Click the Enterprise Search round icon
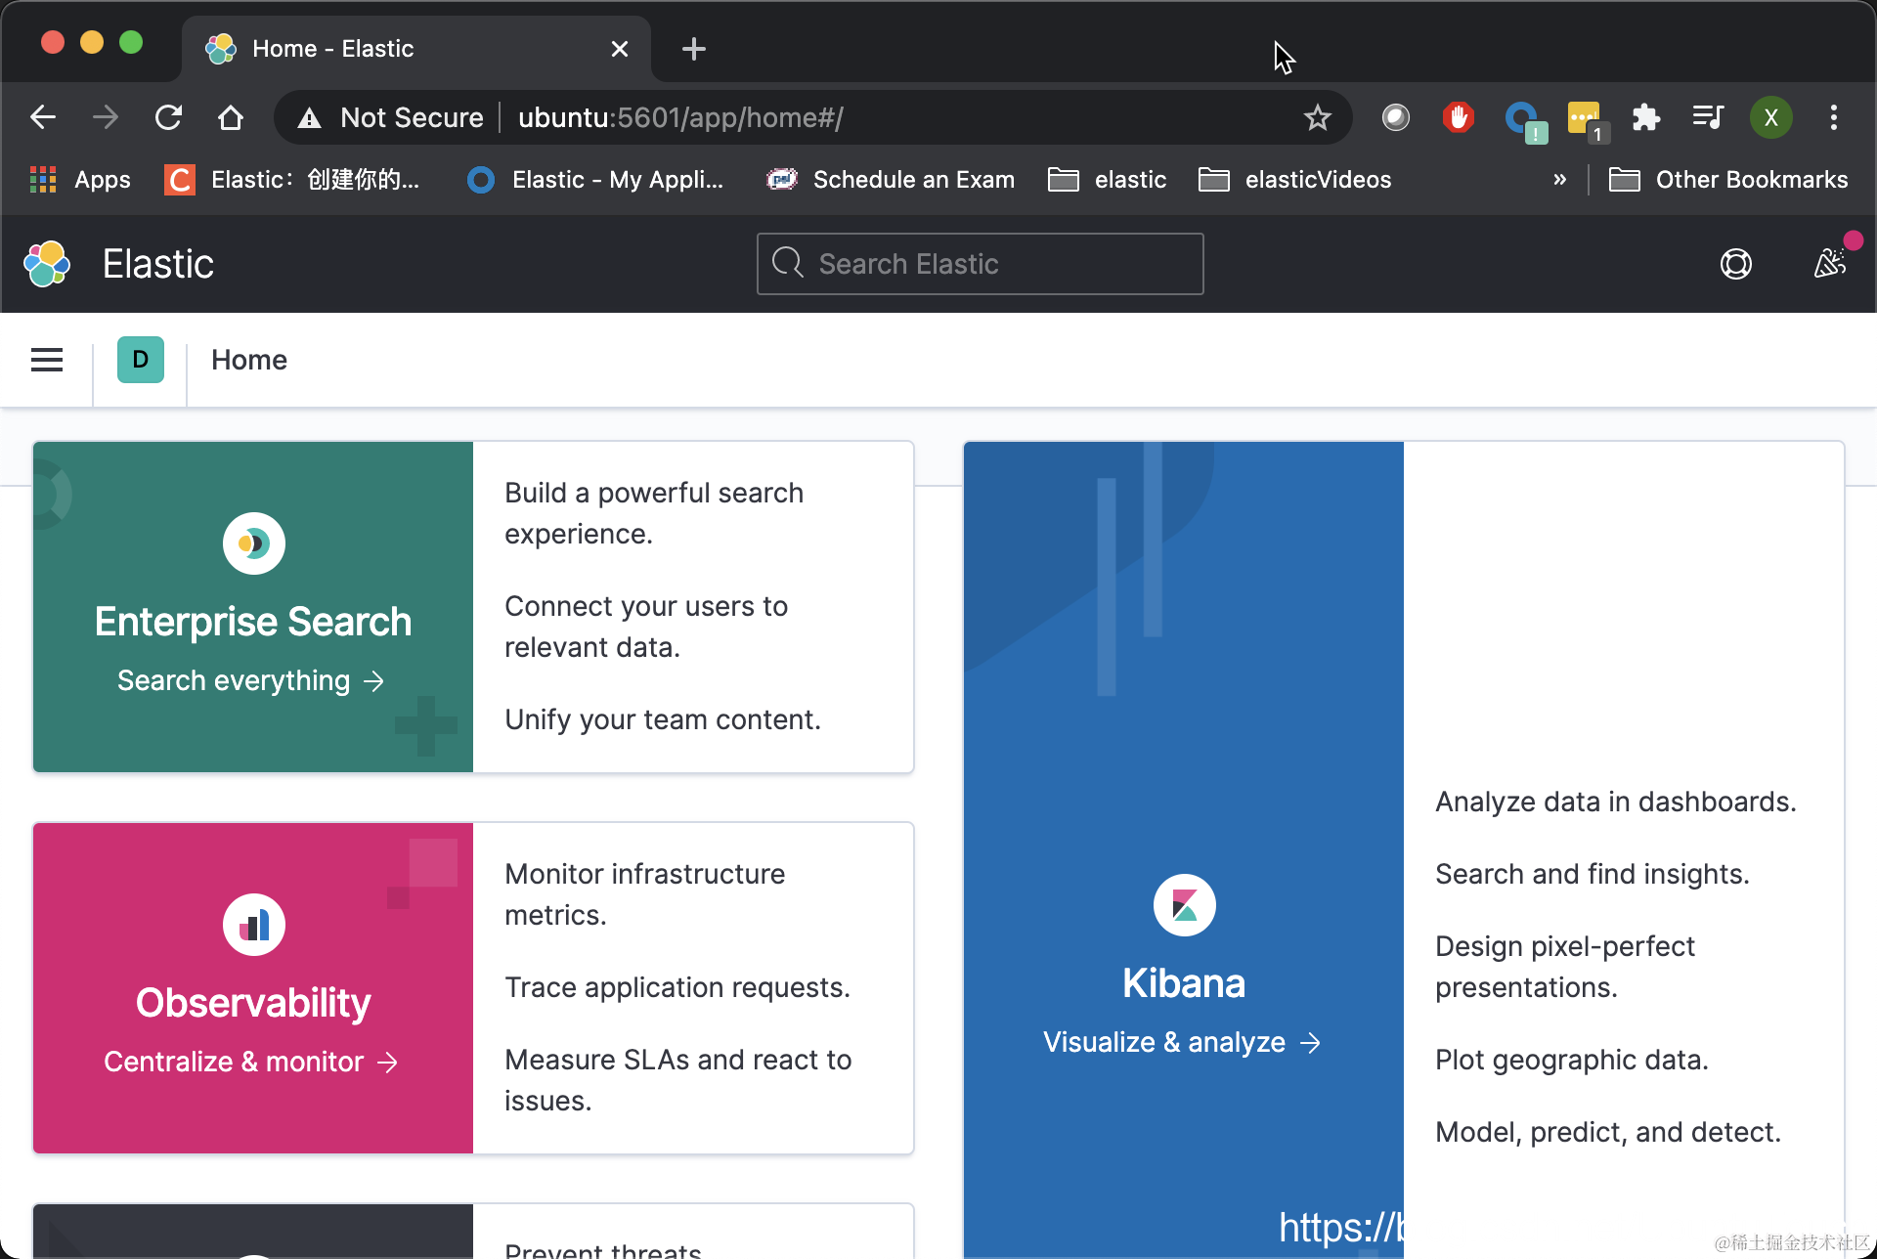1877x1259 pixels. coord(253,543)
